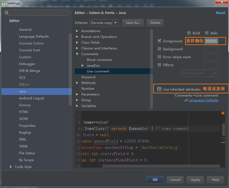Screen dimensions: 229x188
Task: Enable the Background checkbox
Action: (159, 49)
